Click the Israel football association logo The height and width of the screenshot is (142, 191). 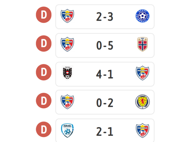(x=67, y=131)
